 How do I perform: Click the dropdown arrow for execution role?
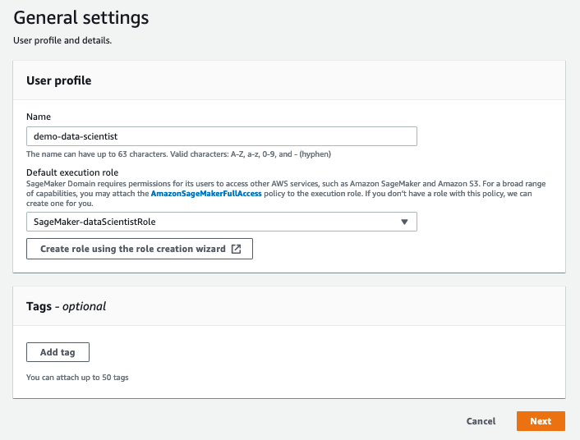pyautogui.click(x=404, y=222)
